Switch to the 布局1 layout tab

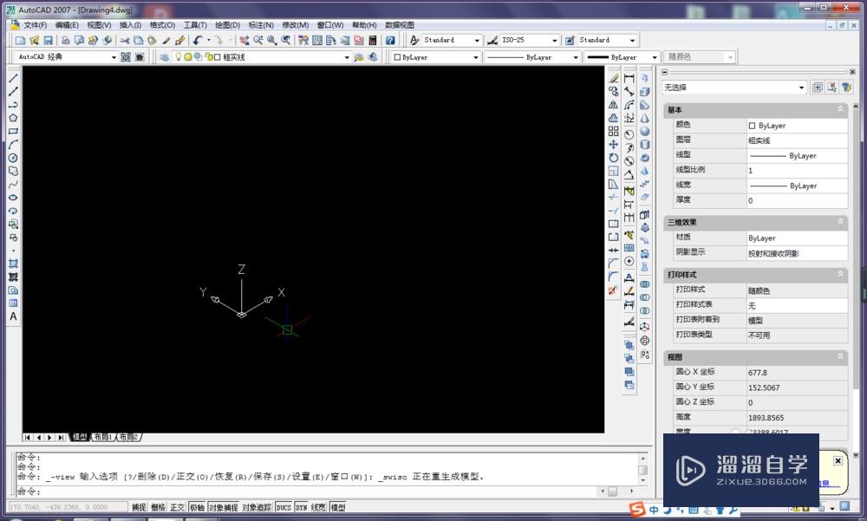coord(103,437)
